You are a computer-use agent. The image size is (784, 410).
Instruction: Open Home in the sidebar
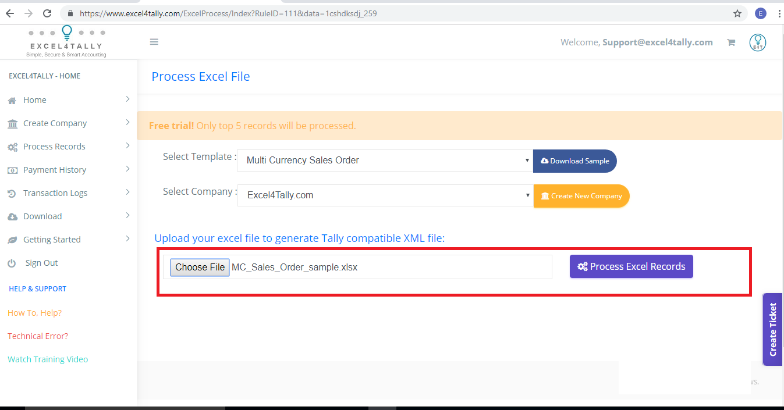coord(35,100)
